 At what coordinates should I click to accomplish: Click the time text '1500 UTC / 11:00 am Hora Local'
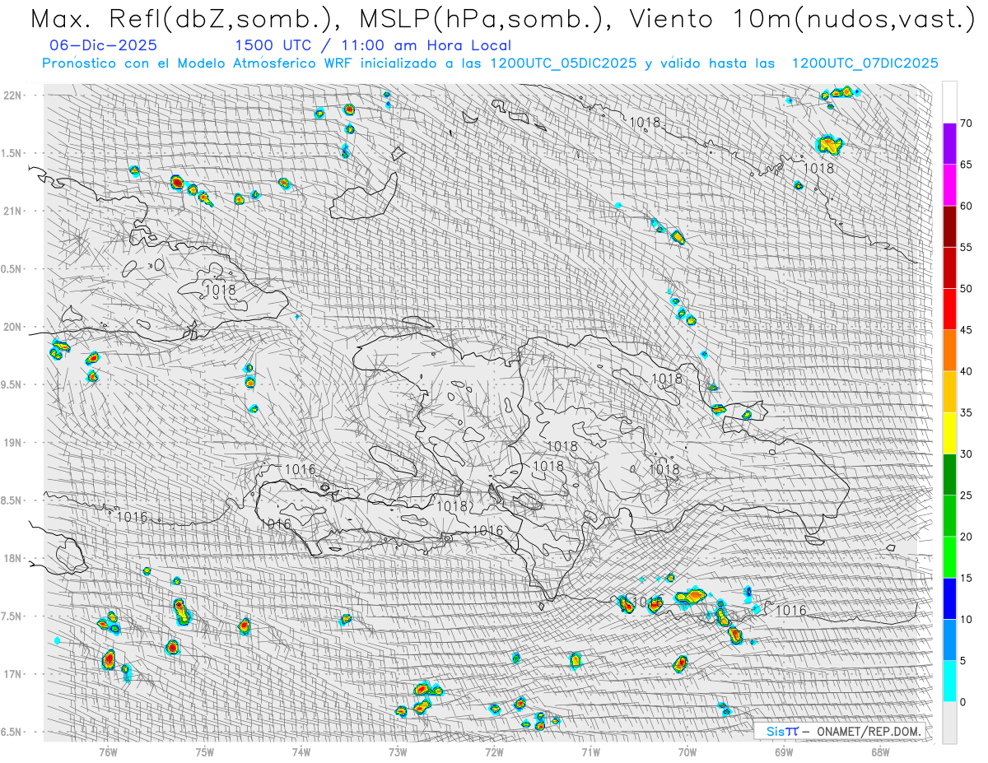372,45
